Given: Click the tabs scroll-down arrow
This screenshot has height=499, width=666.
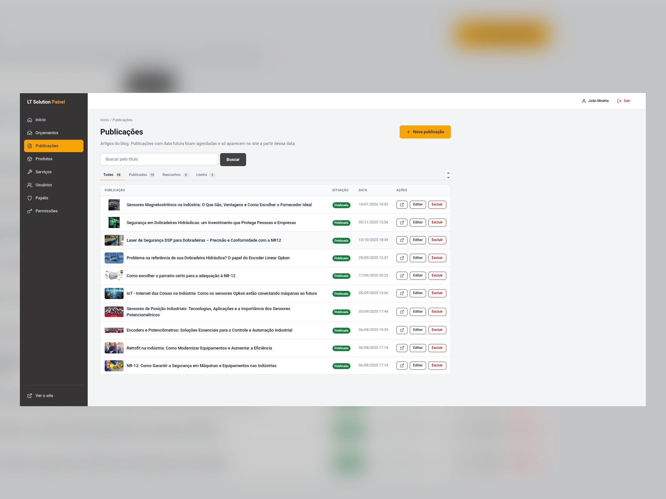Looking at the screenshot, I should [x=449, y=178].
